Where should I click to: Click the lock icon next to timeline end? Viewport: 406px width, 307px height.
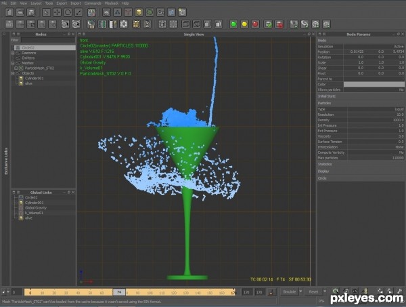[271, 292]
